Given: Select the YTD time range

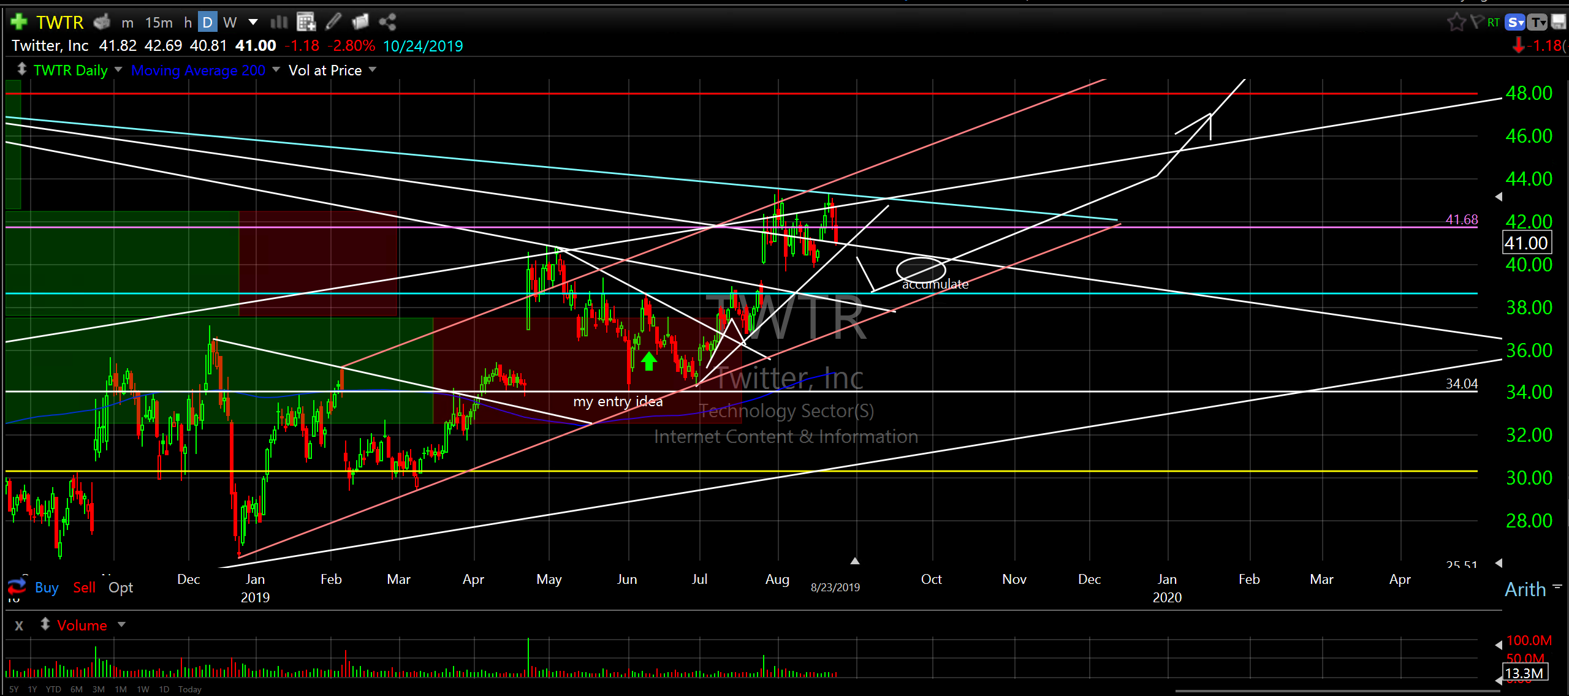Looking at the screenshot, I should tap(53, 689).
